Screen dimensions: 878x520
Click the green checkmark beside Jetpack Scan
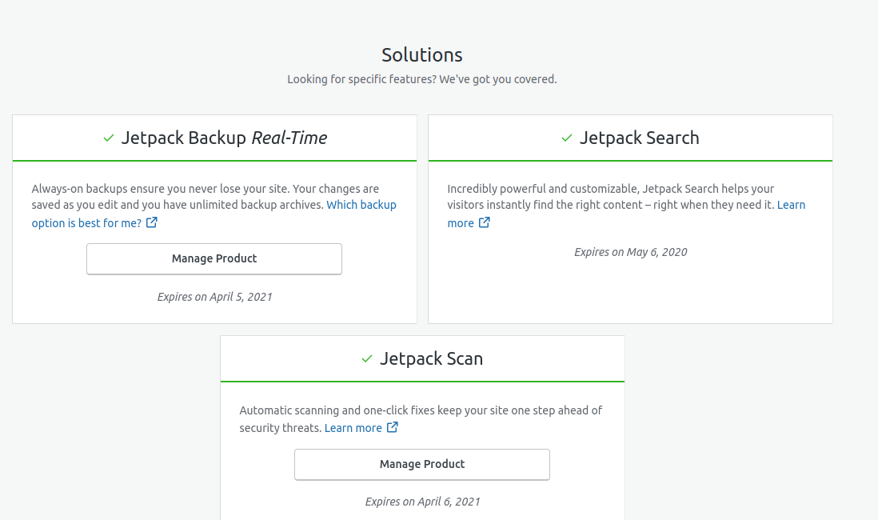point(367,358)
